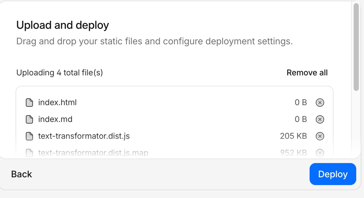Click the blue Deploy button

click(x=333, y=174)
